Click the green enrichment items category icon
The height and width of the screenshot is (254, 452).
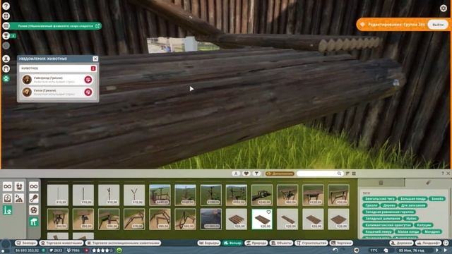tap(8, 210)
